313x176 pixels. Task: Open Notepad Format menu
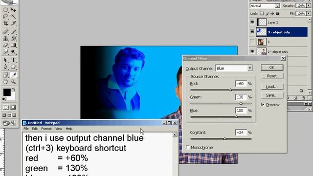click(x=46, y=129)
